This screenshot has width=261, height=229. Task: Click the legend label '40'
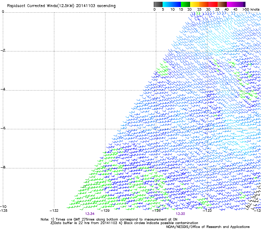[226, 10]
